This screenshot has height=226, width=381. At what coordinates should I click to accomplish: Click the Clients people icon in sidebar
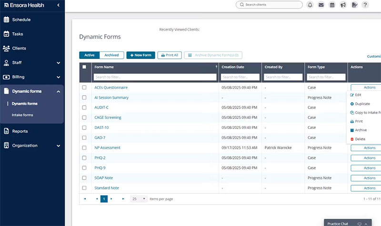pyautogui.click(x=6, y=49)
